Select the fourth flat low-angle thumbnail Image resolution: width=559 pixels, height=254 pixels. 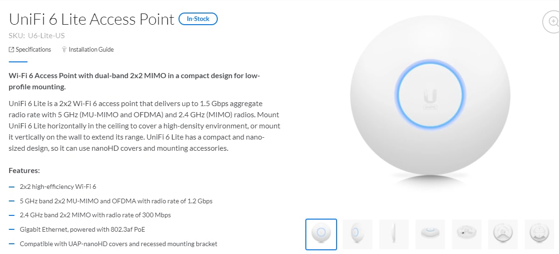pyautogui.click(x=430, y=234)
